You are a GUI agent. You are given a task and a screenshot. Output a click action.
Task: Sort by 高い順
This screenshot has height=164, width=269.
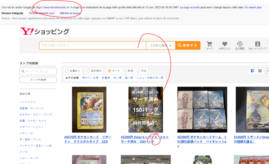pyautogui.click(x=129, y=78)
